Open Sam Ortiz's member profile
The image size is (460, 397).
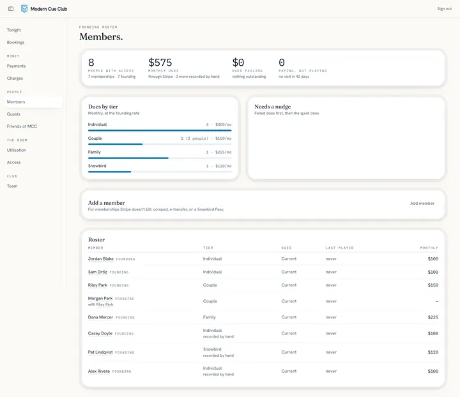click(97, 272)
